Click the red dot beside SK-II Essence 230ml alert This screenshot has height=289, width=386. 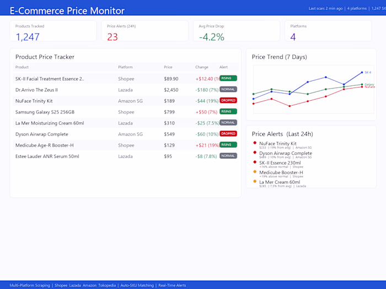point(255,162)
